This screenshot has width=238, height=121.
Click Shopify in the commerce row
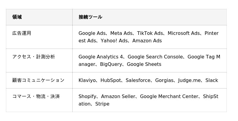87,96
